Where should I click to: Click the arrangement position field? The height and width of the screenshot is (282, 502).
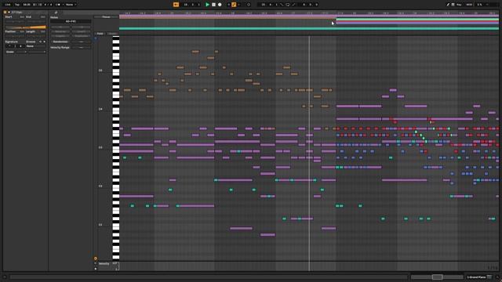[191, 5]
